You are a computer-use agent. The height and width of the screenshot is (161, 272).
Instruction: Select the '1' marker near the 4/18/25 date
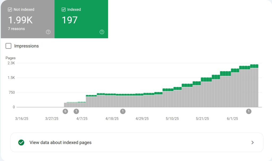tap(123, 111)
